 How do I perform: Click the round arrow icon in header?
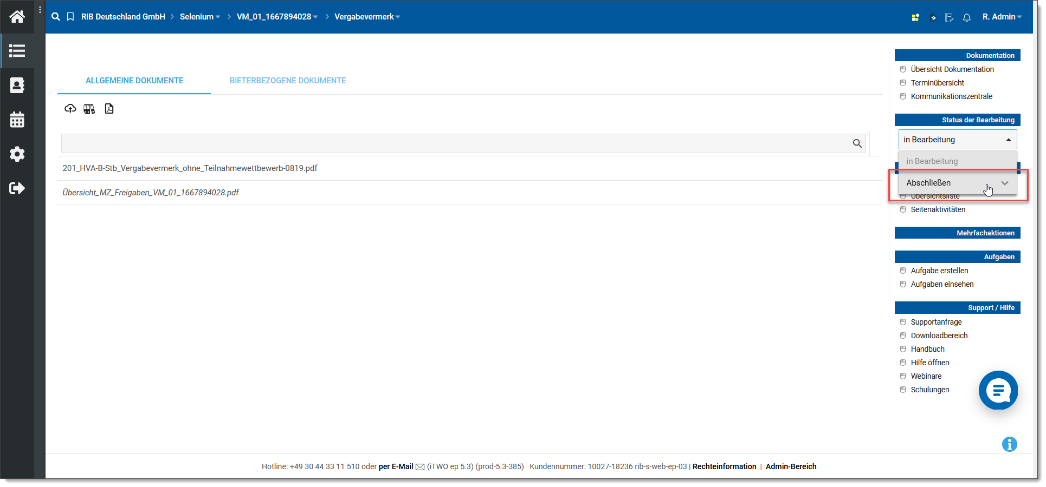pyautogui.click(x=933, y=17)
